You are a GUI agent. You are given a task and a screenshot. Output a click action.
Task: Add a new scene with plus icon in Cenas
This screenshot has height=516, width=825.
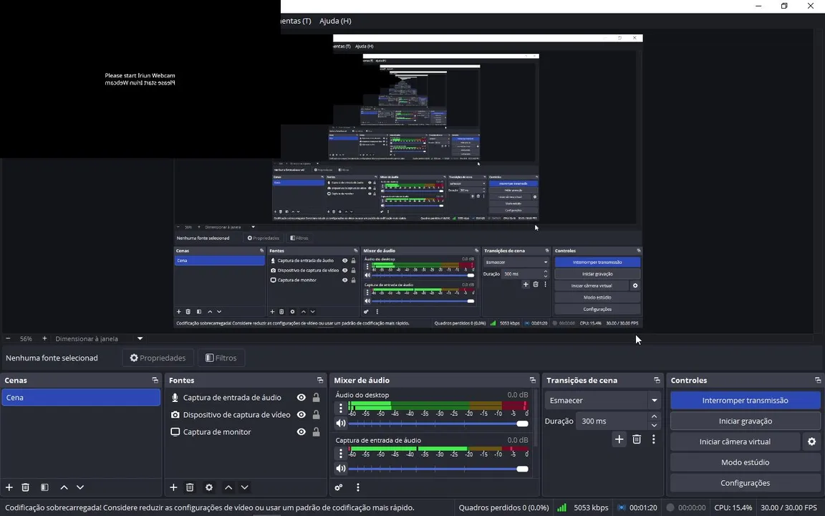click(x=9, y=487)
